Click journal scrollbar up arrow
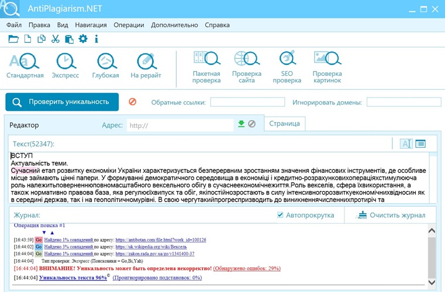This screenshot has width=445, height=292. [x=432, y=231]
